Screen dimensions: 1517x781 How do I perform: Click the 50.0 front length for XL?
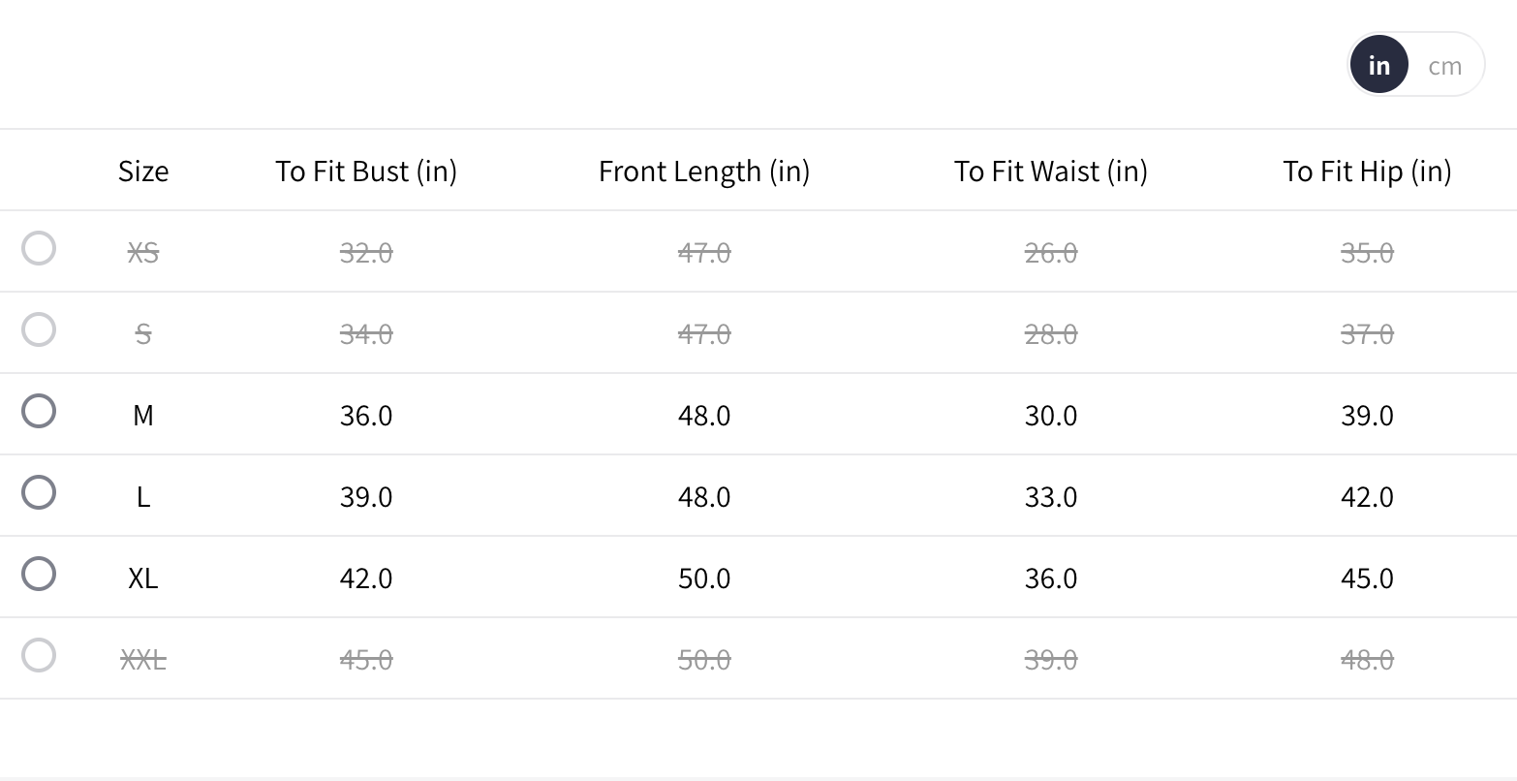pos(704,578)
